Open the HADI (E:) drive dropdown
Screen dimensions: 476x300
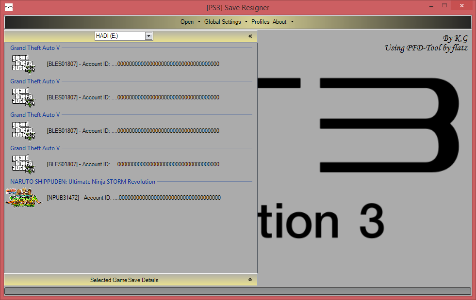click(x=148, y=36)
